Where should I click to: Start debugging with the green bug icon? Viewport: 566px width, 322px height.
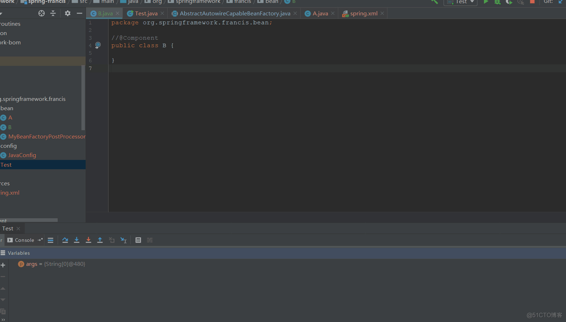[498, 2]
